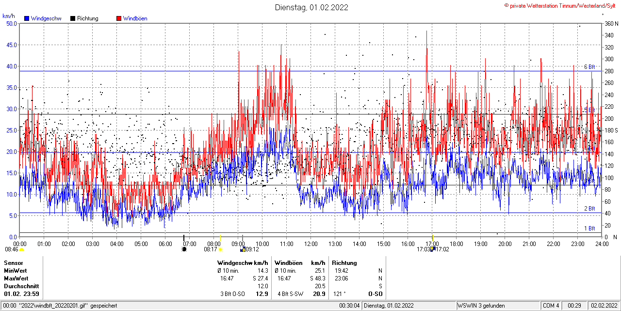The width and height of the screenshot is (621, 311).
Task: Click the max wind speed value 'S 27.4'
Action: pos(260,278)
